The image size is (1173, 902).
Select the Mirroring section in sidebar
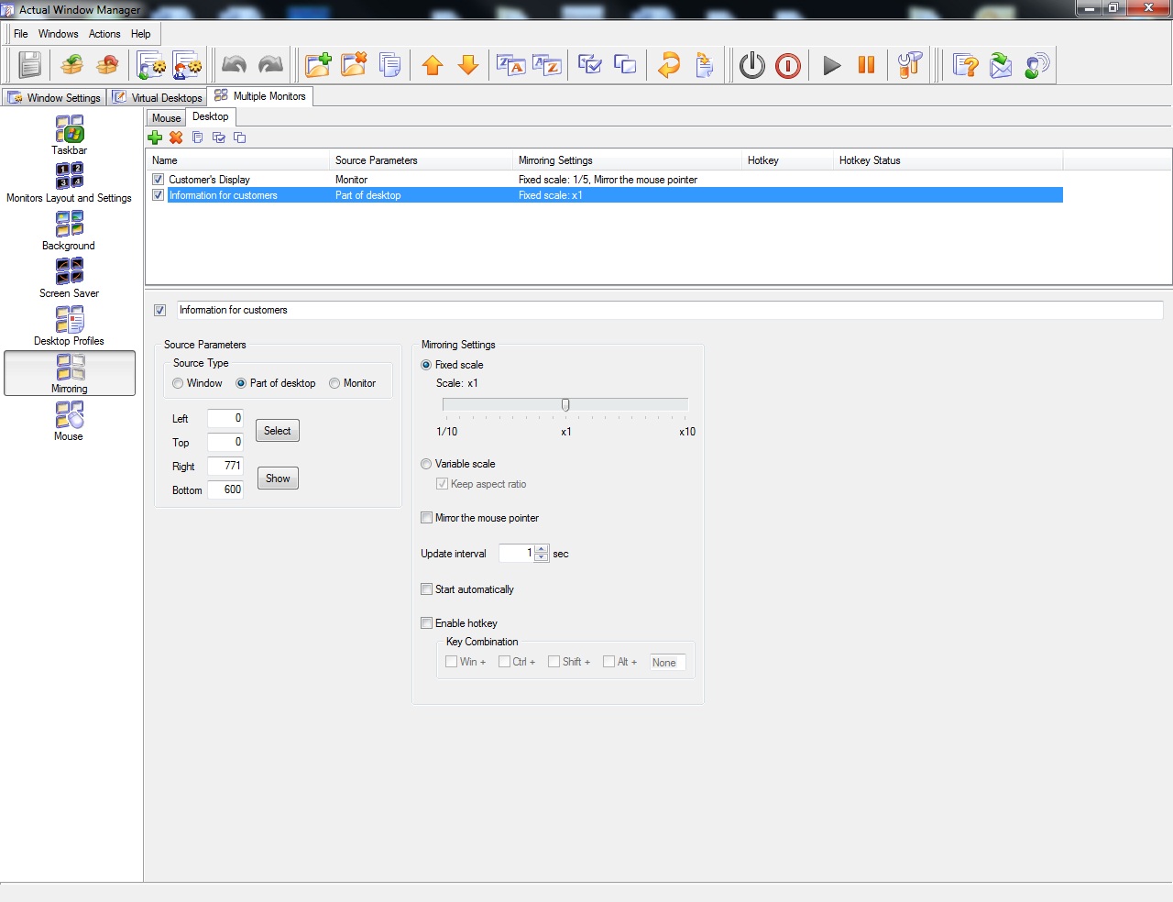click(70, 373)
